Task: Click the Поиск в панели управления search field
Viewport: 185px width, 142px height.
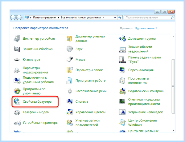Action: tap(149, 18)
